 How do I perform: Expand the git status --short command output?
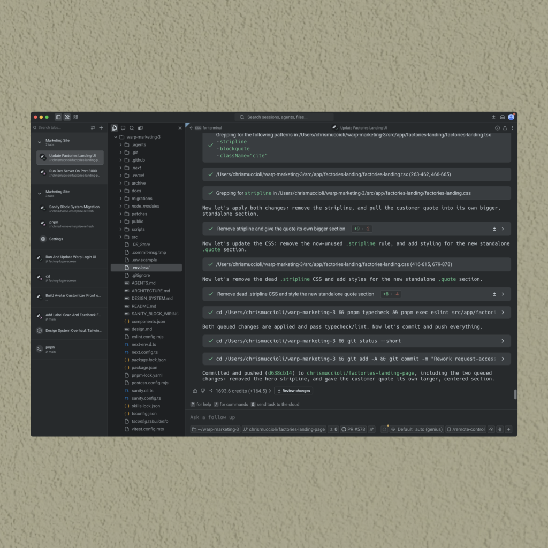pyautogui.click(x=503, y=341)
